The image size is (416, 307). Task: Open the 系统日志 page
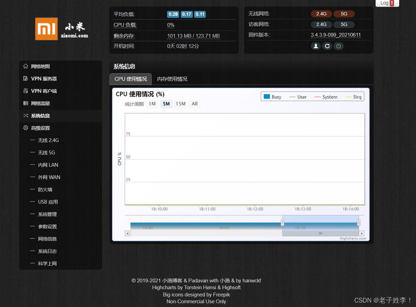pos(61,251)
